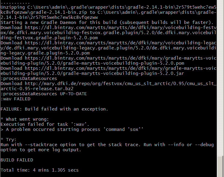This screenshot has height=177, width=224.
Task: Click the 'Unzipping C:\Users\admin' line
Action: (109, 12)
